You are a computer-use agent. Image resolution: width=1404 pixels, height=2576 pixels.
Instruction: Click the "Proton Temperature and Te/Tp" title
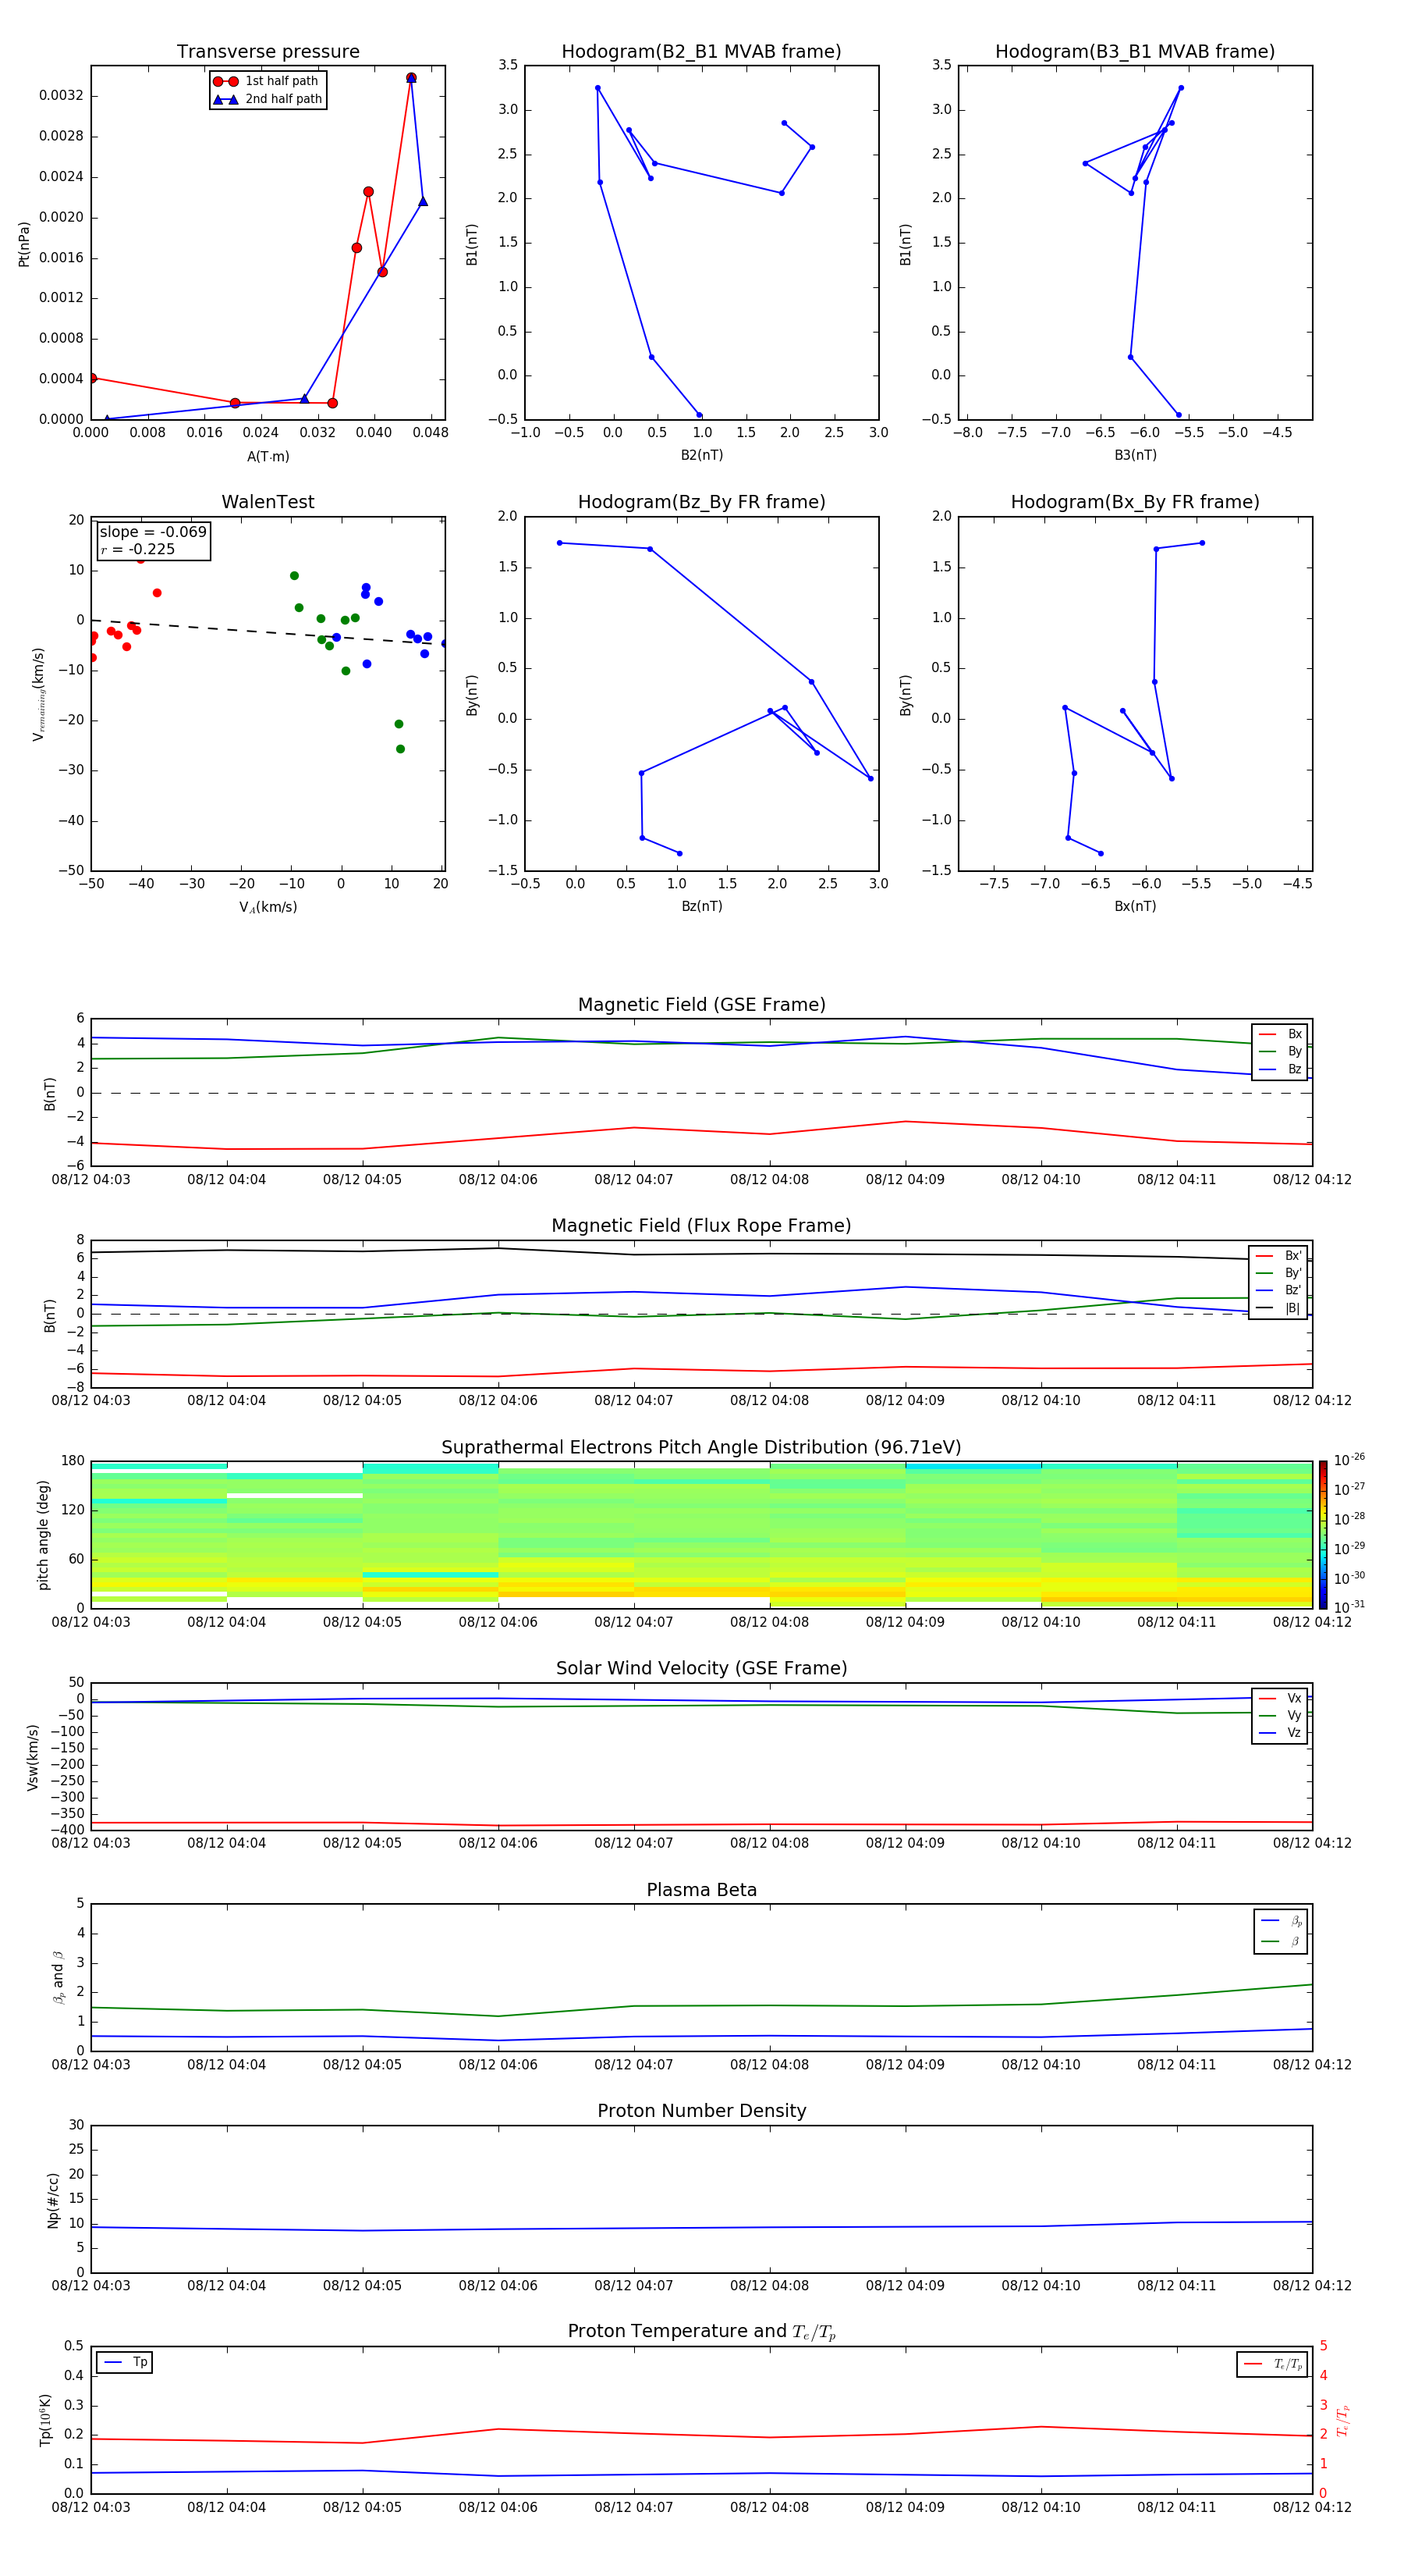[x=701, y=2332]
